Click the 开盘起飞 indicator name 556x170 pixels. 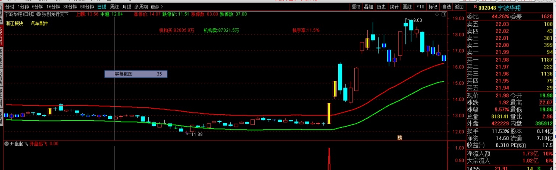[19, 144]
